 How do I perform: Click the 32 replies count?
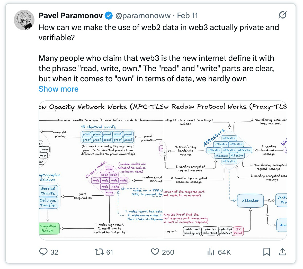54,252
